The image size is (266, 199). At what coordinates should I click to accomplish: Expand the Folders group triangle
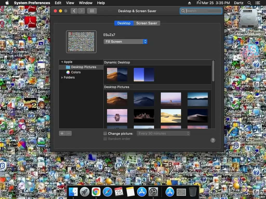coord(62,77)
